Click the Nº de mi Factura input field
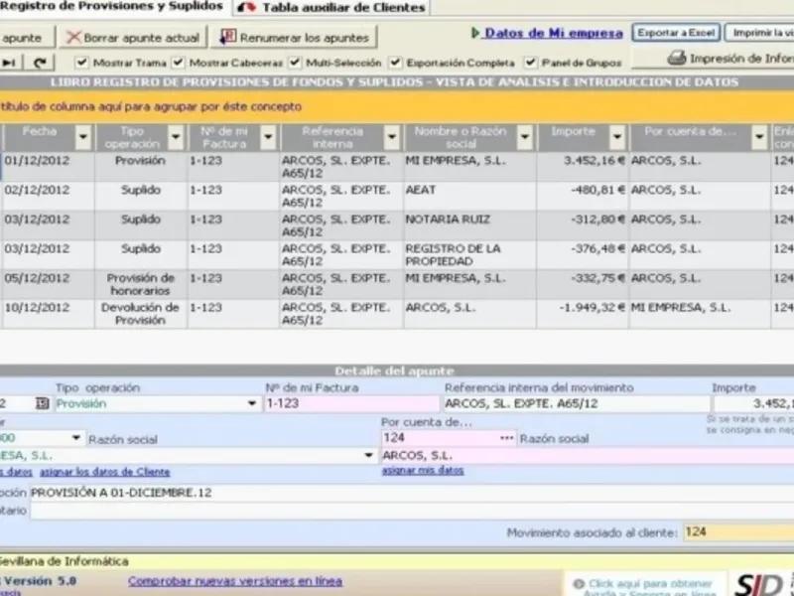Image resolution: width=794 pixels, height=596 pixels. [x=351, y=404]
